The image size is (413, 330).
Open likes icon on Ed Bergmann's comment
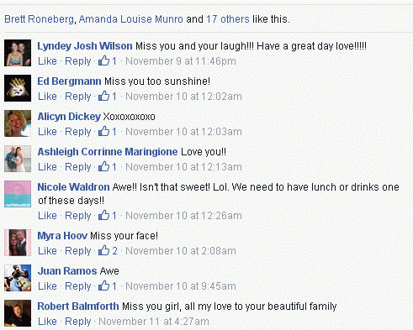coord(103,96)
